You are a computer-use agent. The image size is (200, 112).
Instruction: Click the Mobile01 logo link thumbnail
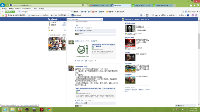(x=82, y=51)
